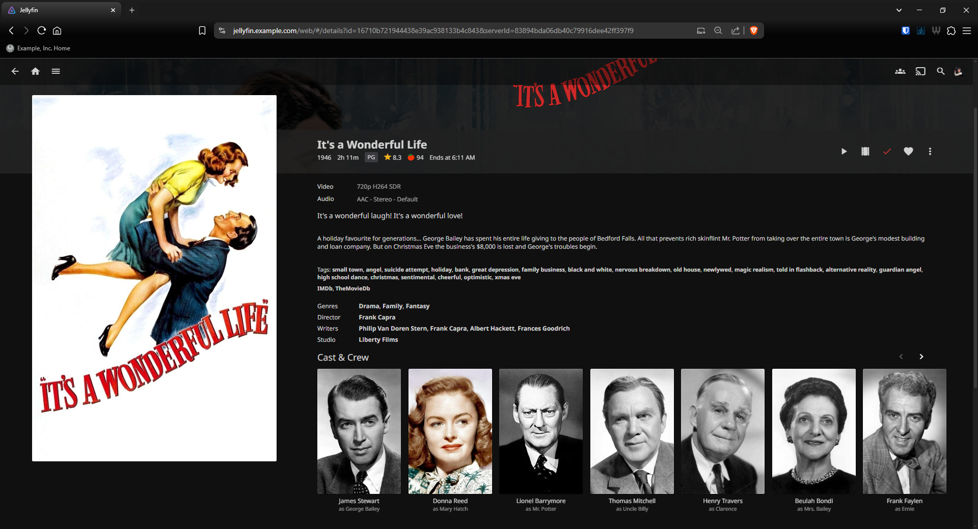Open the cast to device icon
978x529 pixels.
click(920, 71)
